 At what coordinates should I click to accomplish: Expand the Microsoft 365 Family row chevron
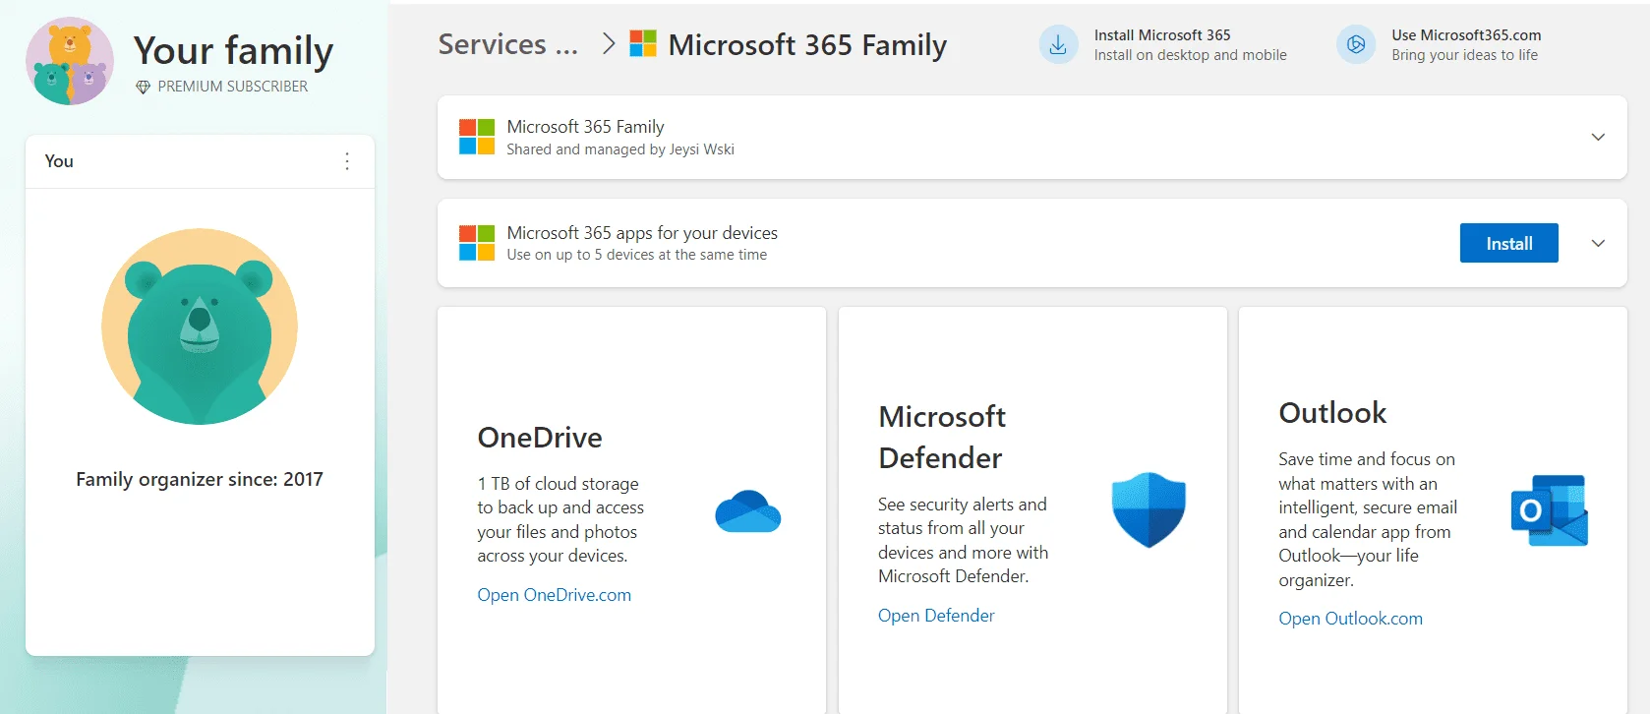[x=1598, y=137]
